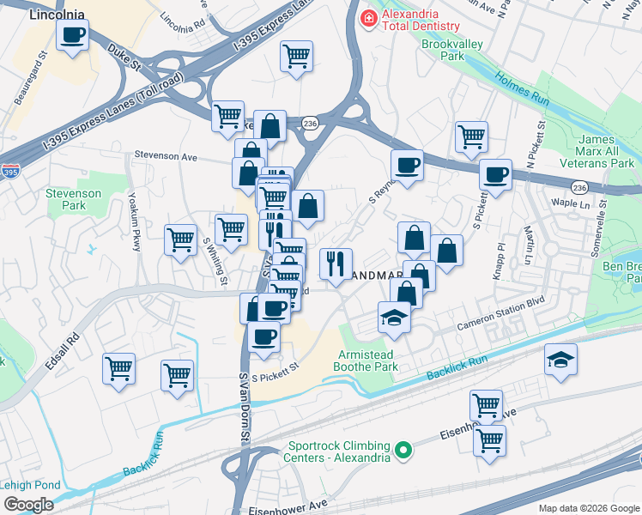Click the Armistead Boothe Park label
The width and height of the screenshot is (642, 515).
[366, 360]
